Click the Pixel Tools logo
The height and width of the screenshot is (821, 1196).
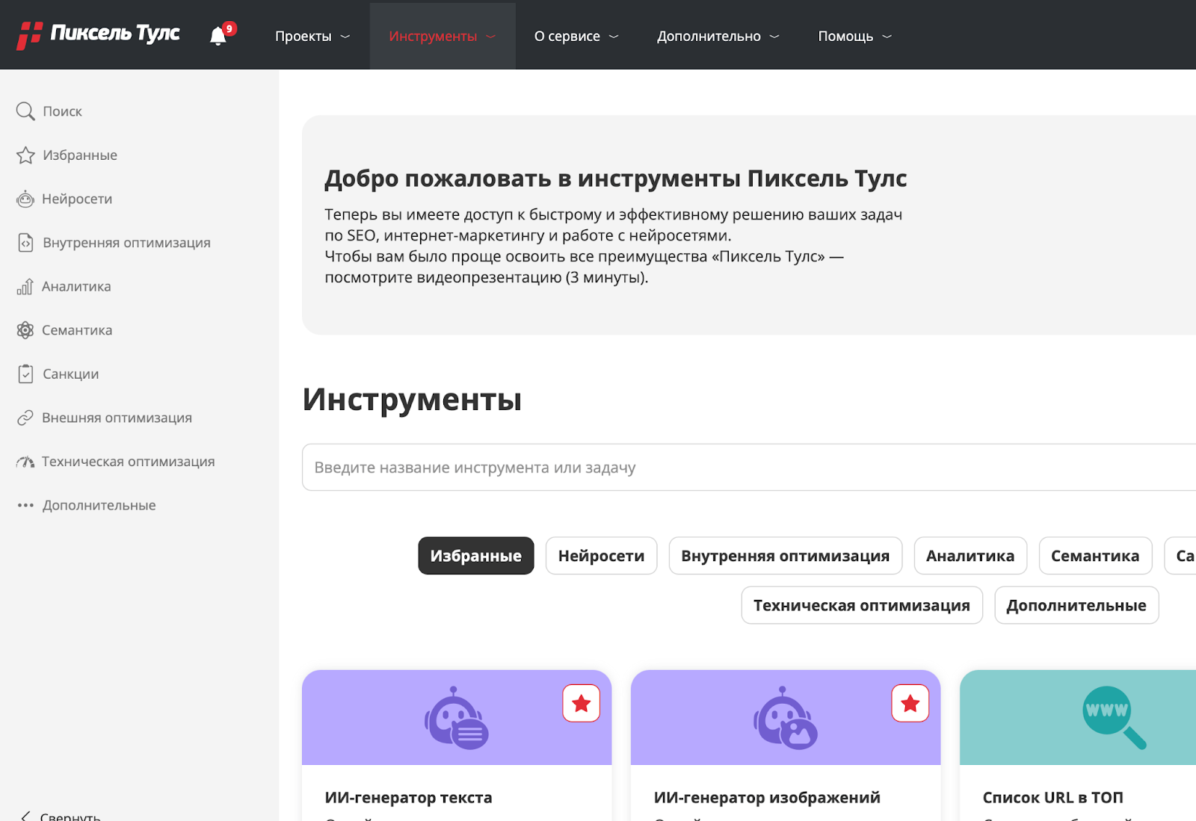[99, 34]
